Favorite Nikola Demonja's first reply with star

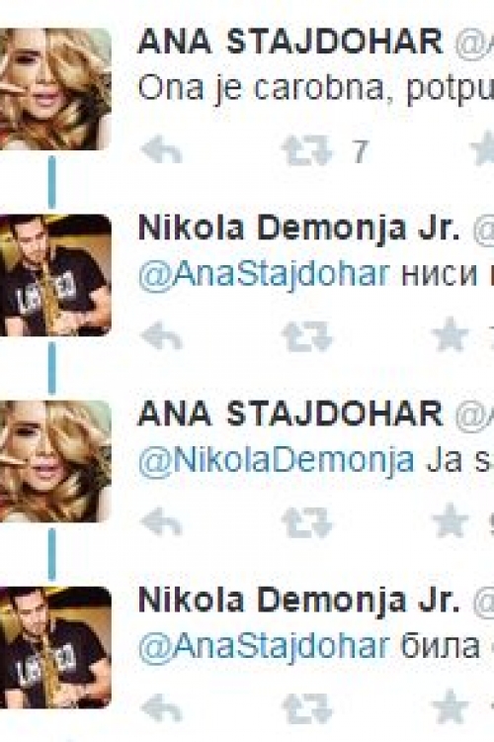pos(450,334)
